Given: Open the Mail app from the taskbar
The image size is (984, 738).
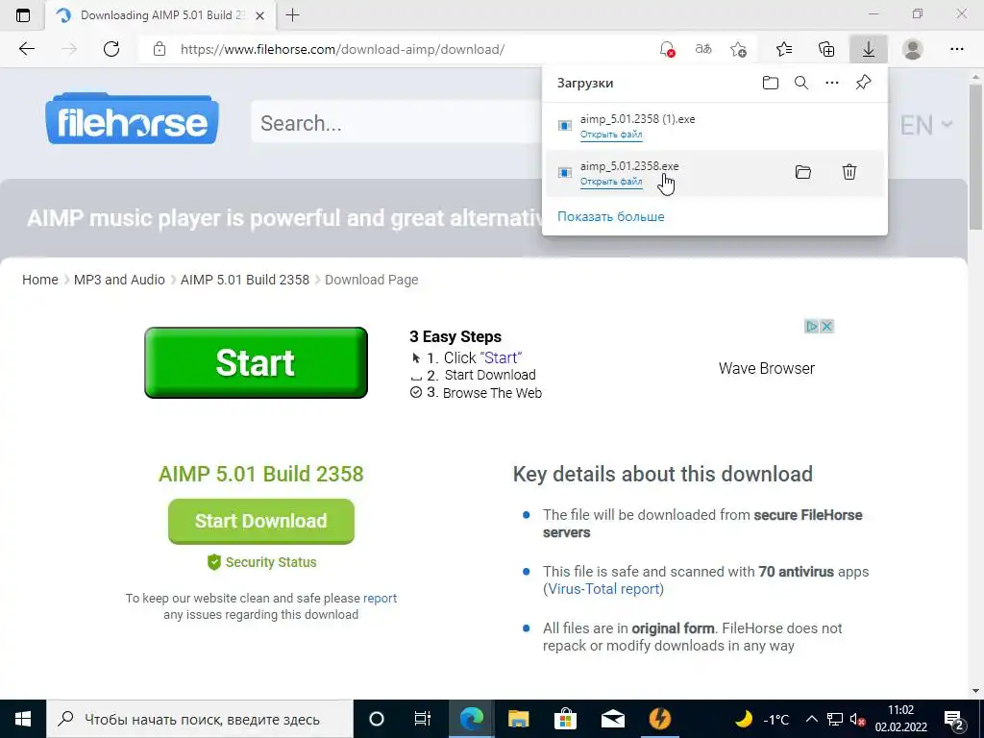Looking at the screenshot, I should click(612, 719).
